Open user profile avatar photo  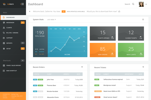point(141,4)
